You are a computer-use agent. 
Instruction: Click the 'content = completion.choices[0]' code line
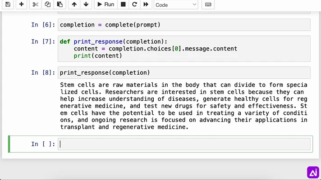(156, 49)
